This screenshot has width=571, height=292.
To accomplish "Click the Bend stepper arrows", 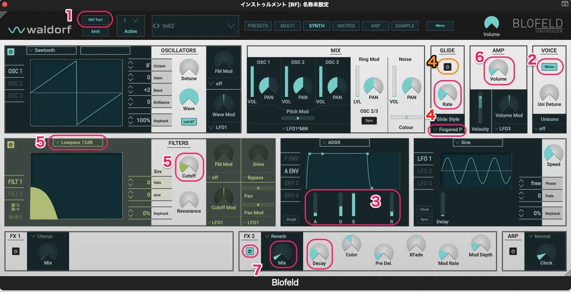I will 131,90.
